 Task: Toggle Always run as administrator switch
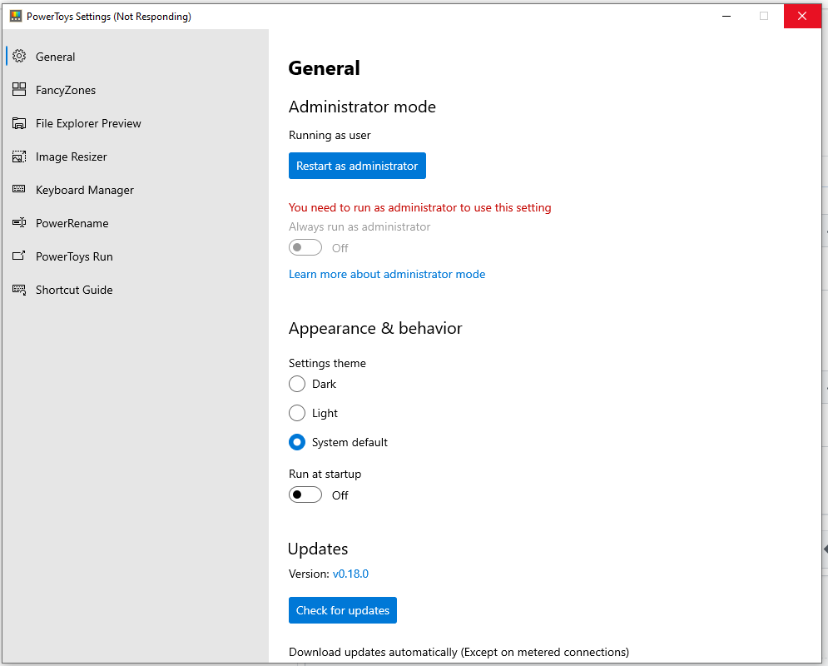pyautogui.click(x=305, y=247)
